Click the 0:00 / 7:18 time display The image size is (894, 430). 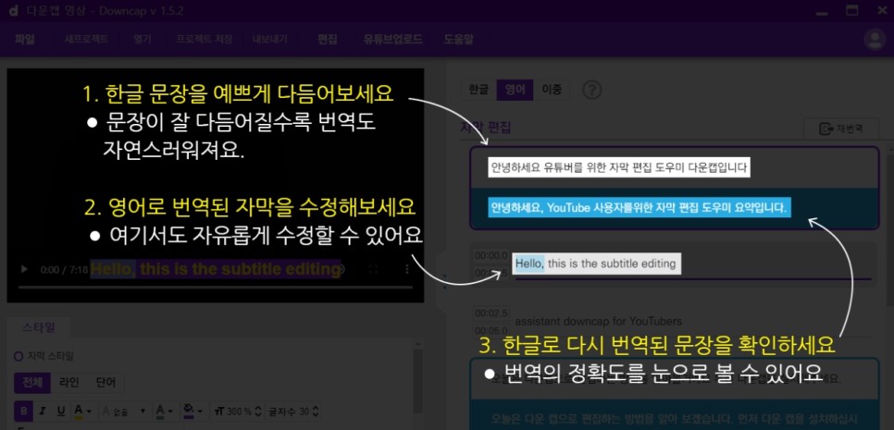(64, 269)
